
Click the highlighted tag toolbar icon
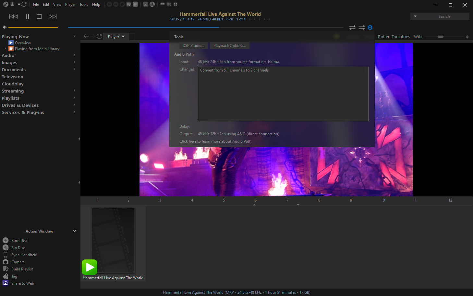135,4
